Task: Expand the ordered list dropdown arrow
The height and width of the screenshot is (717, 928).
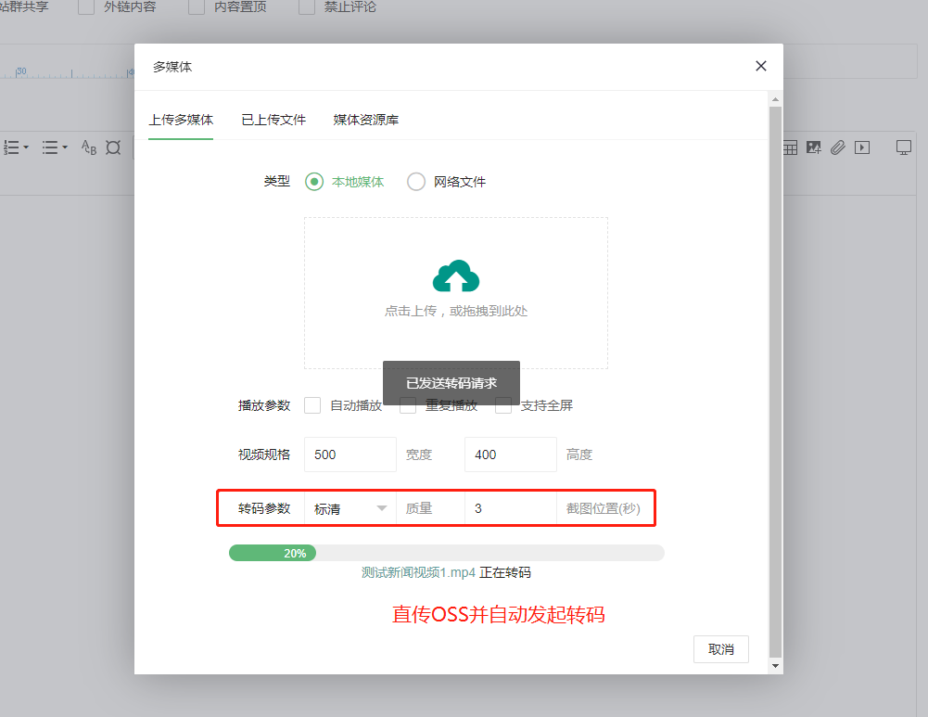Action: (26, 147)
